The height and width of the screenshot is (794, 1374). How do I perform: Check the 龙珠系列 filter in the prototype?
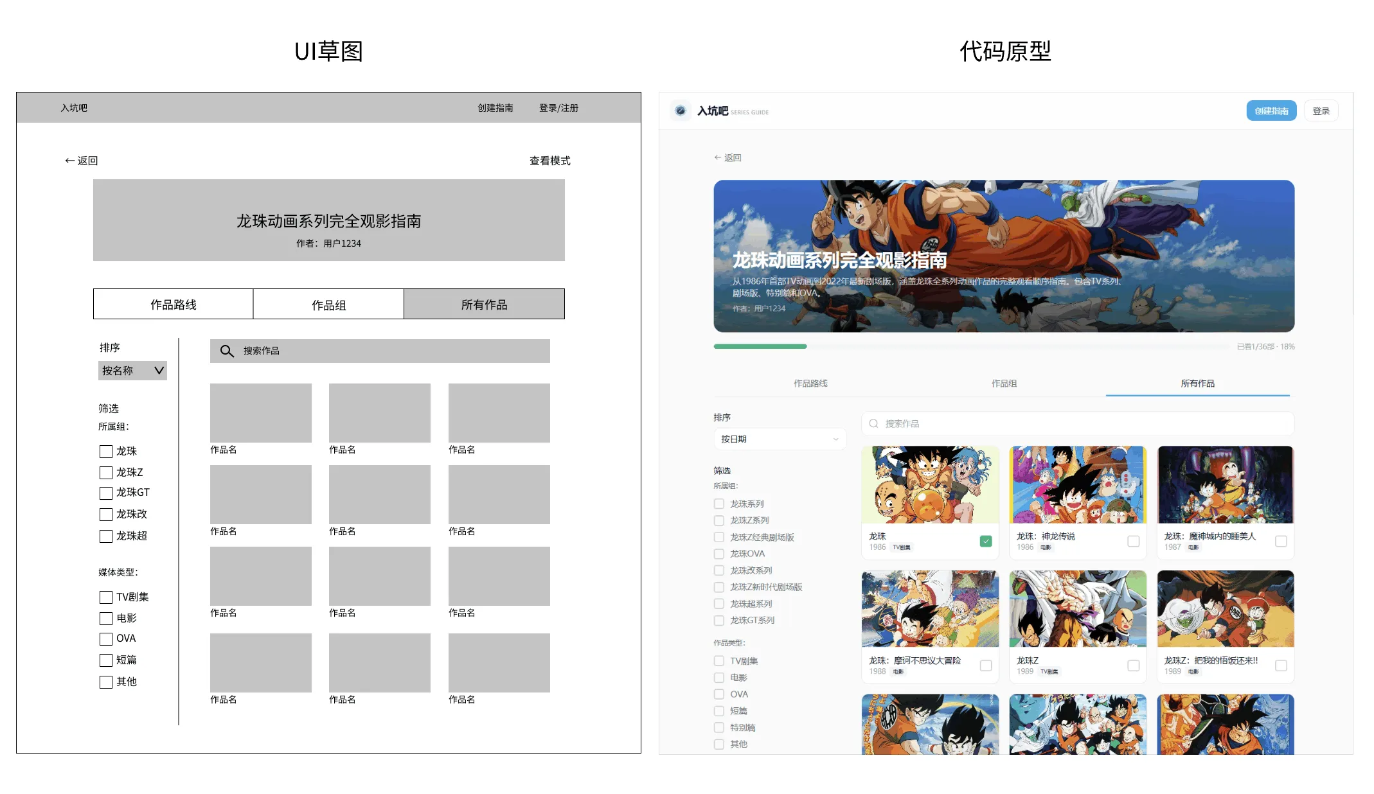coord(719,504)
